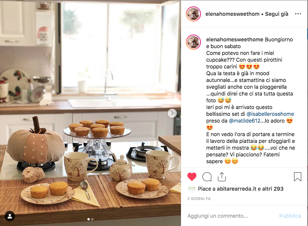This screenshot has width=308, height=226.
Task: Open the three-dot more options menu
Action: tap(298, 14)
